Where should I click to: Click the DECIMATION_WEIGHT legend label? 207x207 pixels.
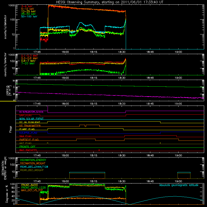[x=33, y=163]
